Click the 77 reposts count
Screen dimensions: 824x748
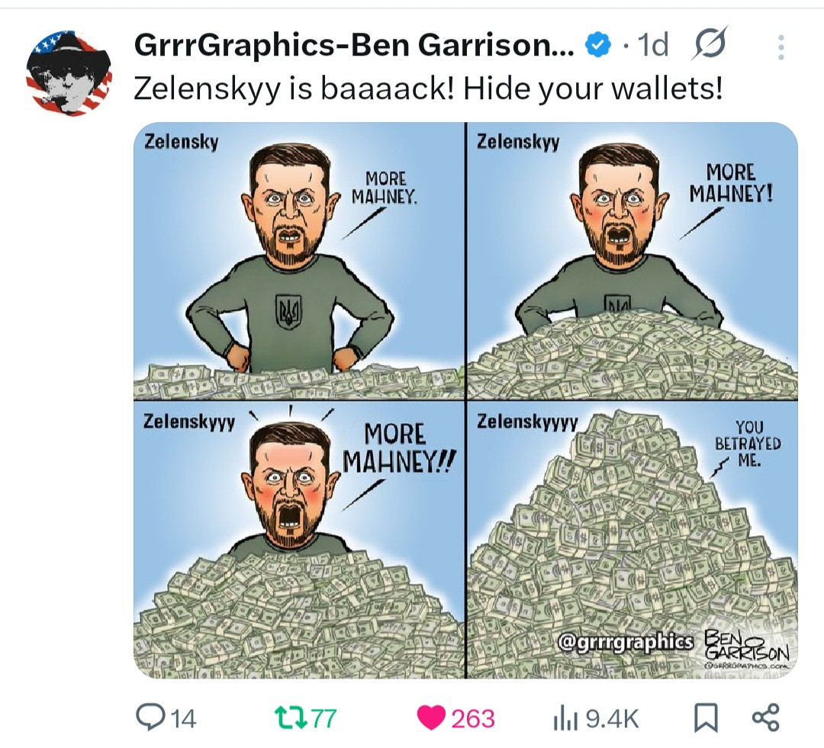coord(324,718)
